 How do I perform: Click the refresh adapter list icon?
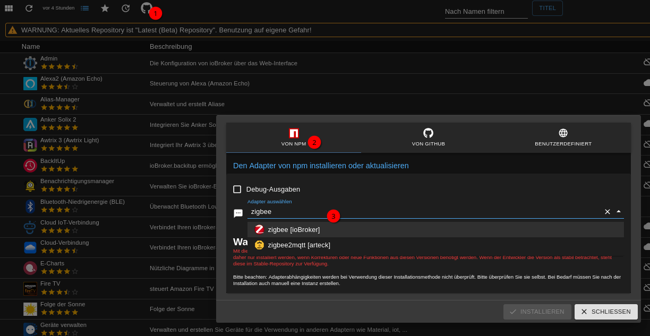click(x=29, y=8)
